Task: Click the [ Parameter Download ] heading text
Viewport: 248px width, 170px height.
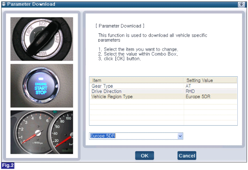Action: (120, 26)
